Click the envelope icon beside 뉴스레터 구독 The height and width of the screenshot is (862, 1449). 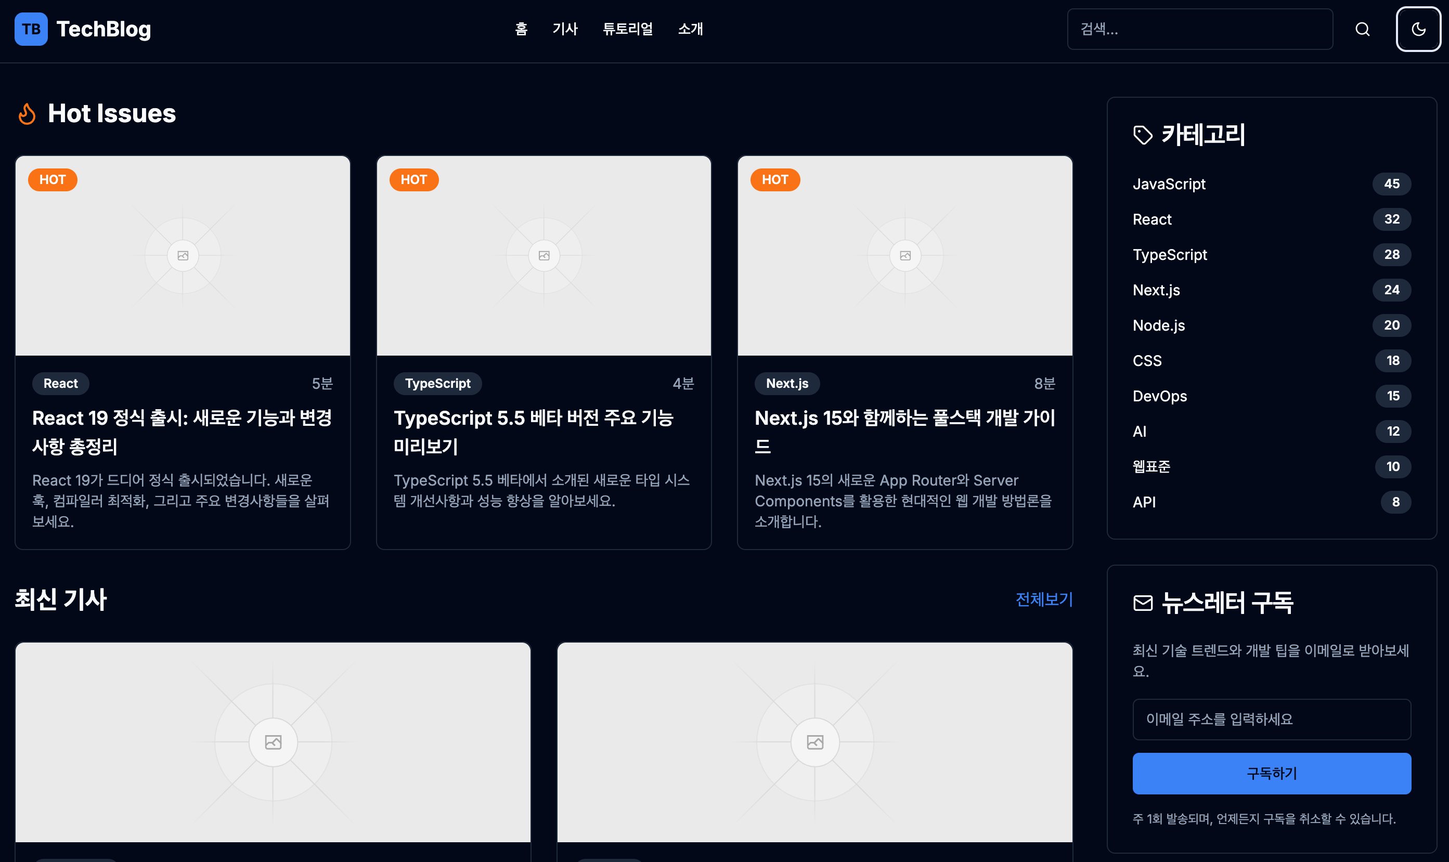[x=1142, y=603]
